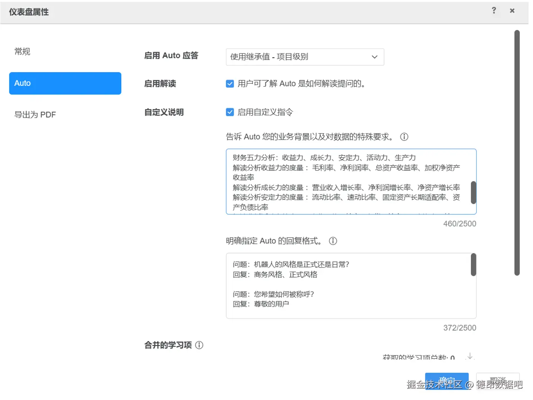Click the chevron on the 启用 Auto 应答 dropdown
Screen dimensions: 533x400
(x=375, y=57)
